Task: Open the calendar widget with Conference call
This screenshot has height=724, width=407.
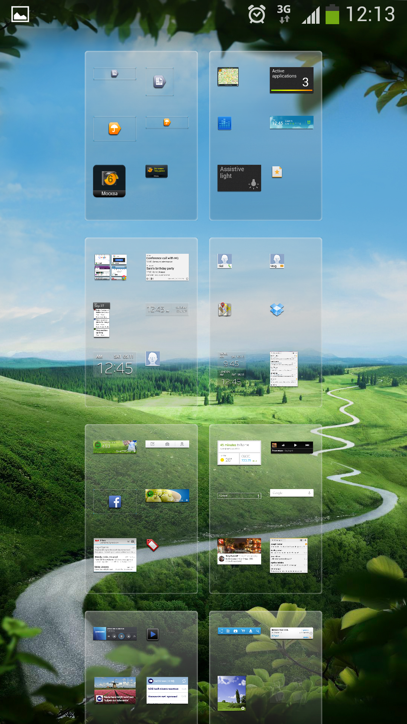Action: coord(167,267)
